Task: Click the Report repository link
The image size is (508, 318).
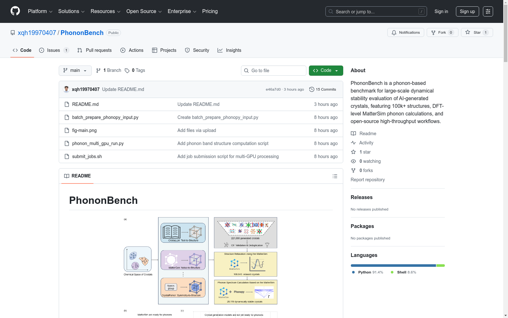Action: pos(368,180)
